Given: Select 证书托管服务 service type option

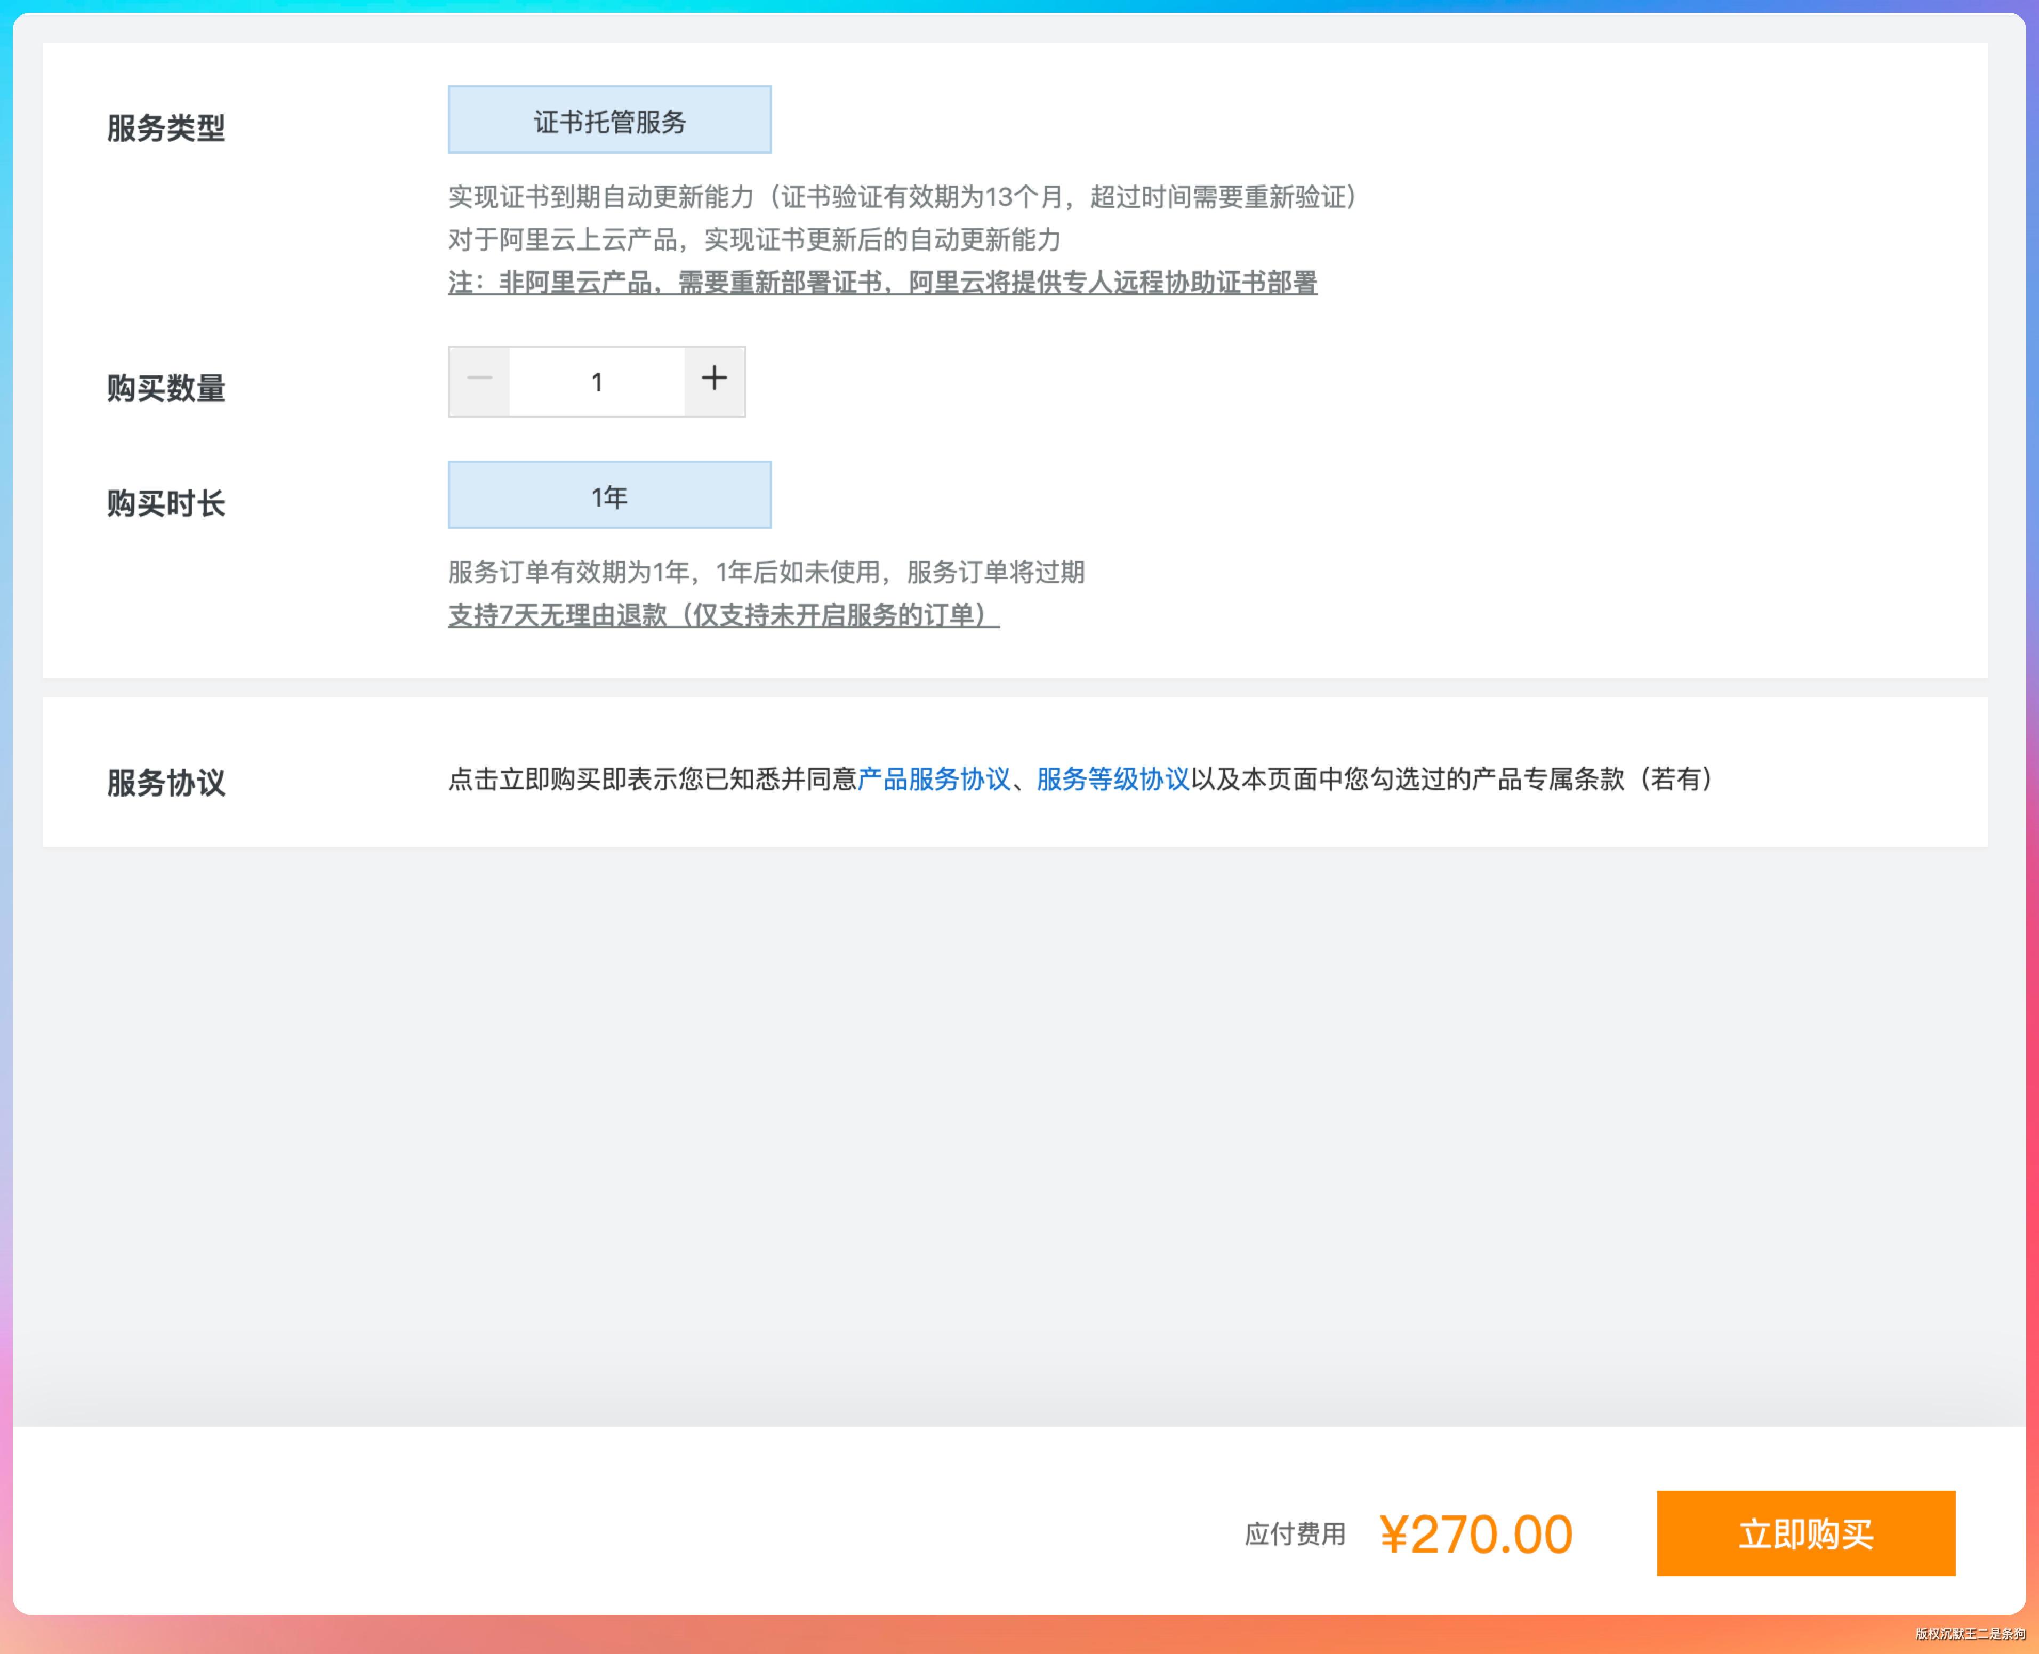Looking at the screenshot, I should (609, 120).
